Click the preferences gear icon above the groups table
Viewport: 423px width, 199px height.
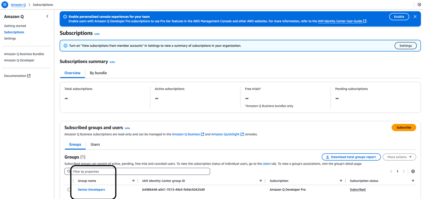point(413,171)
